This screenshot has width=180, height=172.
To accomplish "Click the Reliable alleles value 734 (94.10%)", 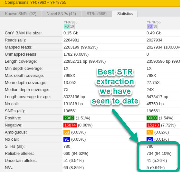I will point(159,153).
